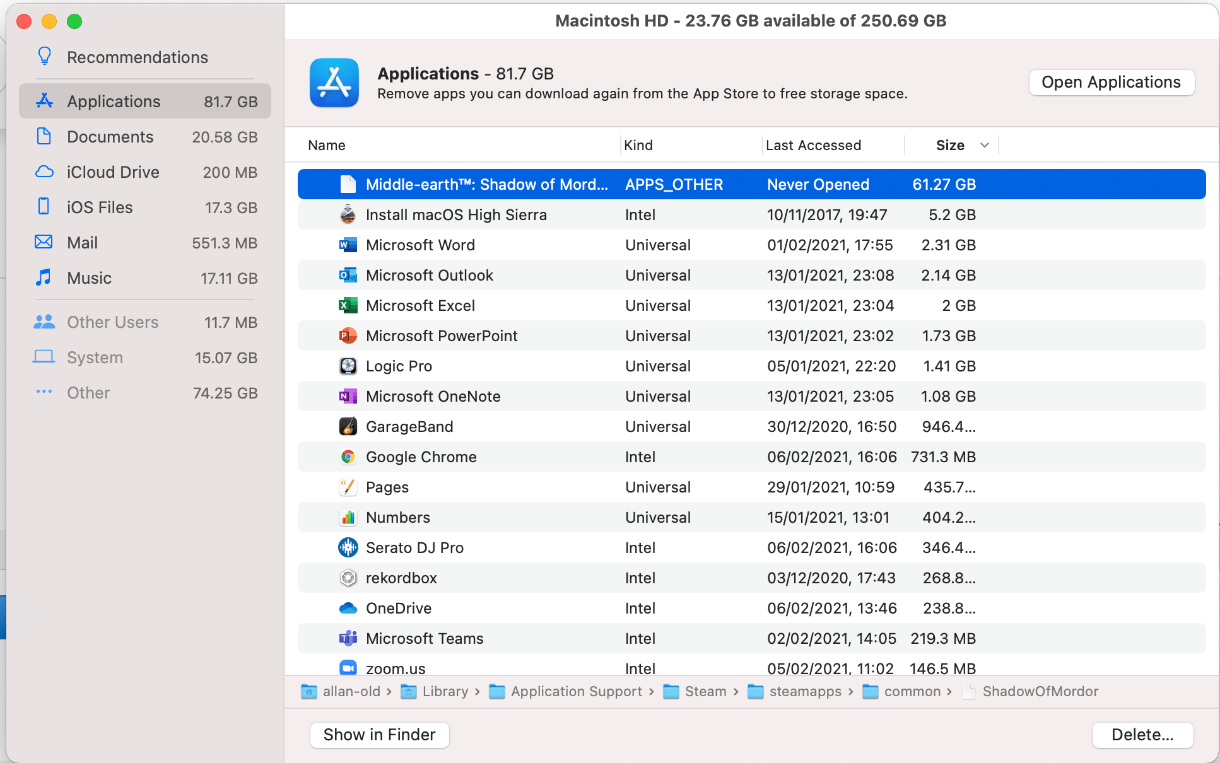Click the Name column header
The image size is (1220, 763).
coord(326,145)
